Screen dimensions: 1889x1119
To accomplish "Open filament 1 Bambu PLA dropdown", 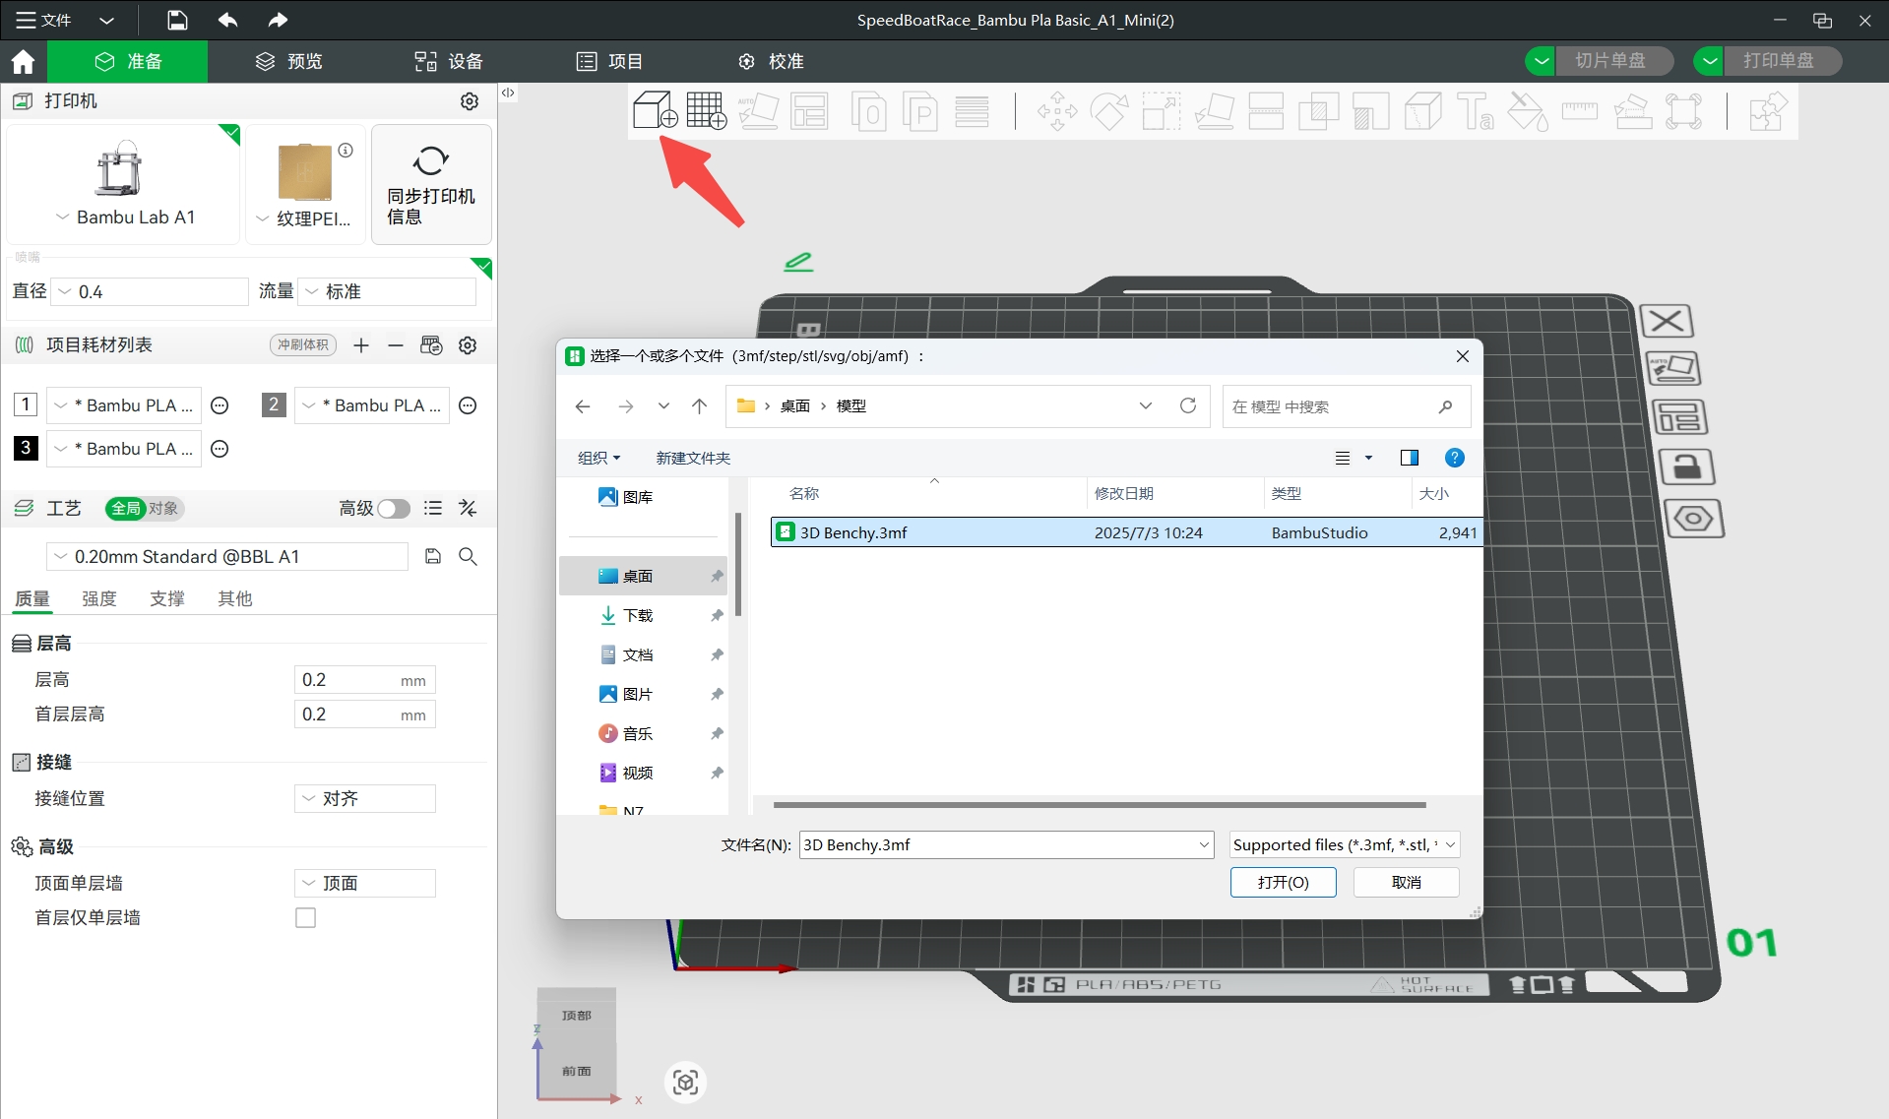I will tap(124, 405).
